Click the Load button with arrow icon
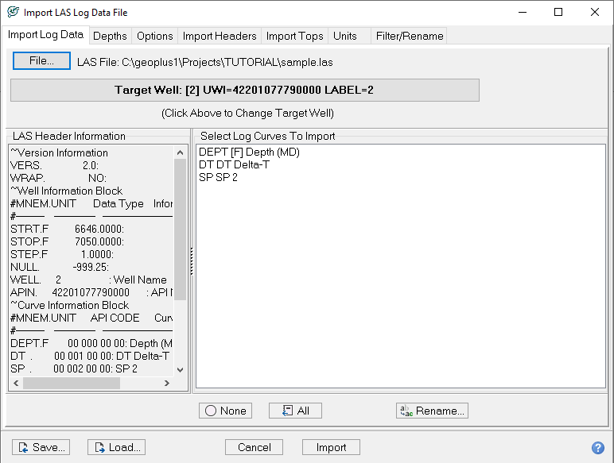The image size is (614, 463). 116,447
